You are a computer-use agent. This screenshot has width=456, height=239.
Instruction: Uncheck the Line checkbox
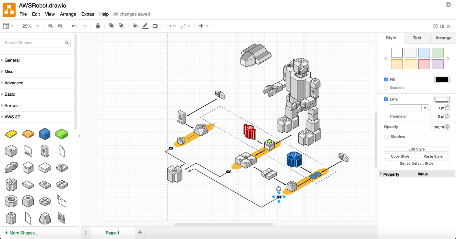pos(386,99)
